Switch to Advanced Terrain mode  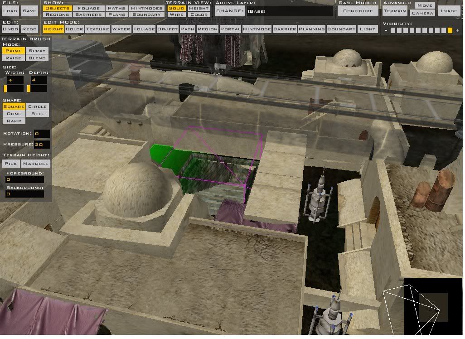[x=395, y=11]
